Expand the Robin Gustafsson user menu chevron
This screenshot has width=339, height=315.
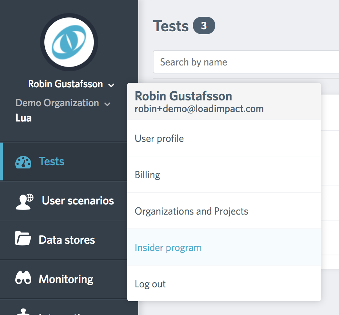(x=111, y=85)
